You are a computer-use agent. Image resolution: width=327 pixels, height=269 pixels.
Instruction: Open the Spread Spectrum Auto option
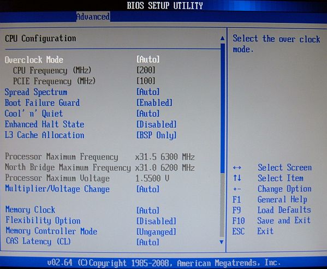(x=148, y=92)
